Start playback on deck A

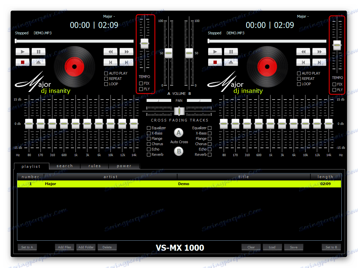pyautogui.click(x=22, y=52)
